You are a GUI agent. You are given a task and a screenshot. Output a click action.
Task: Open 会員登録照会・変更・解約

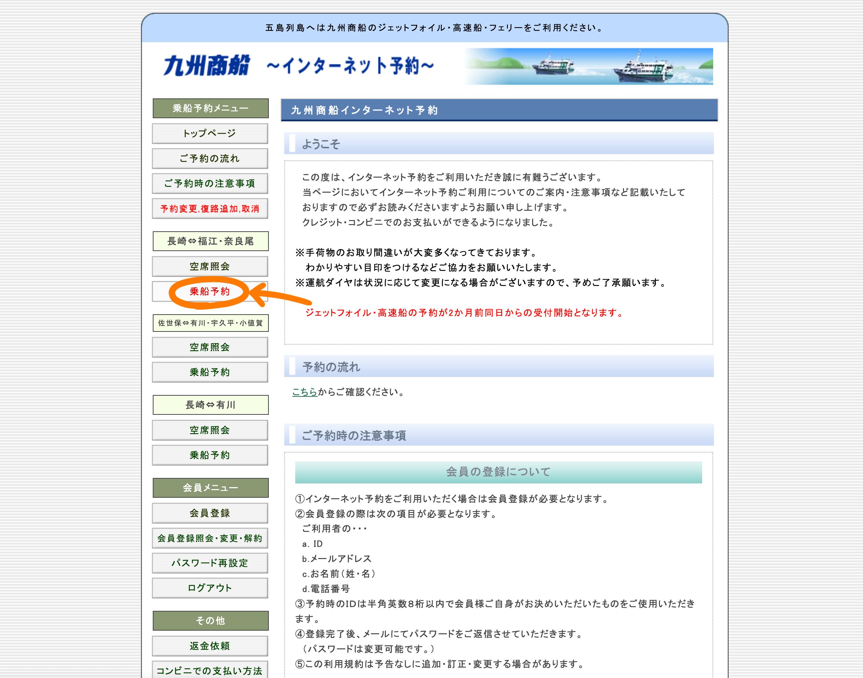coord(210,538)
